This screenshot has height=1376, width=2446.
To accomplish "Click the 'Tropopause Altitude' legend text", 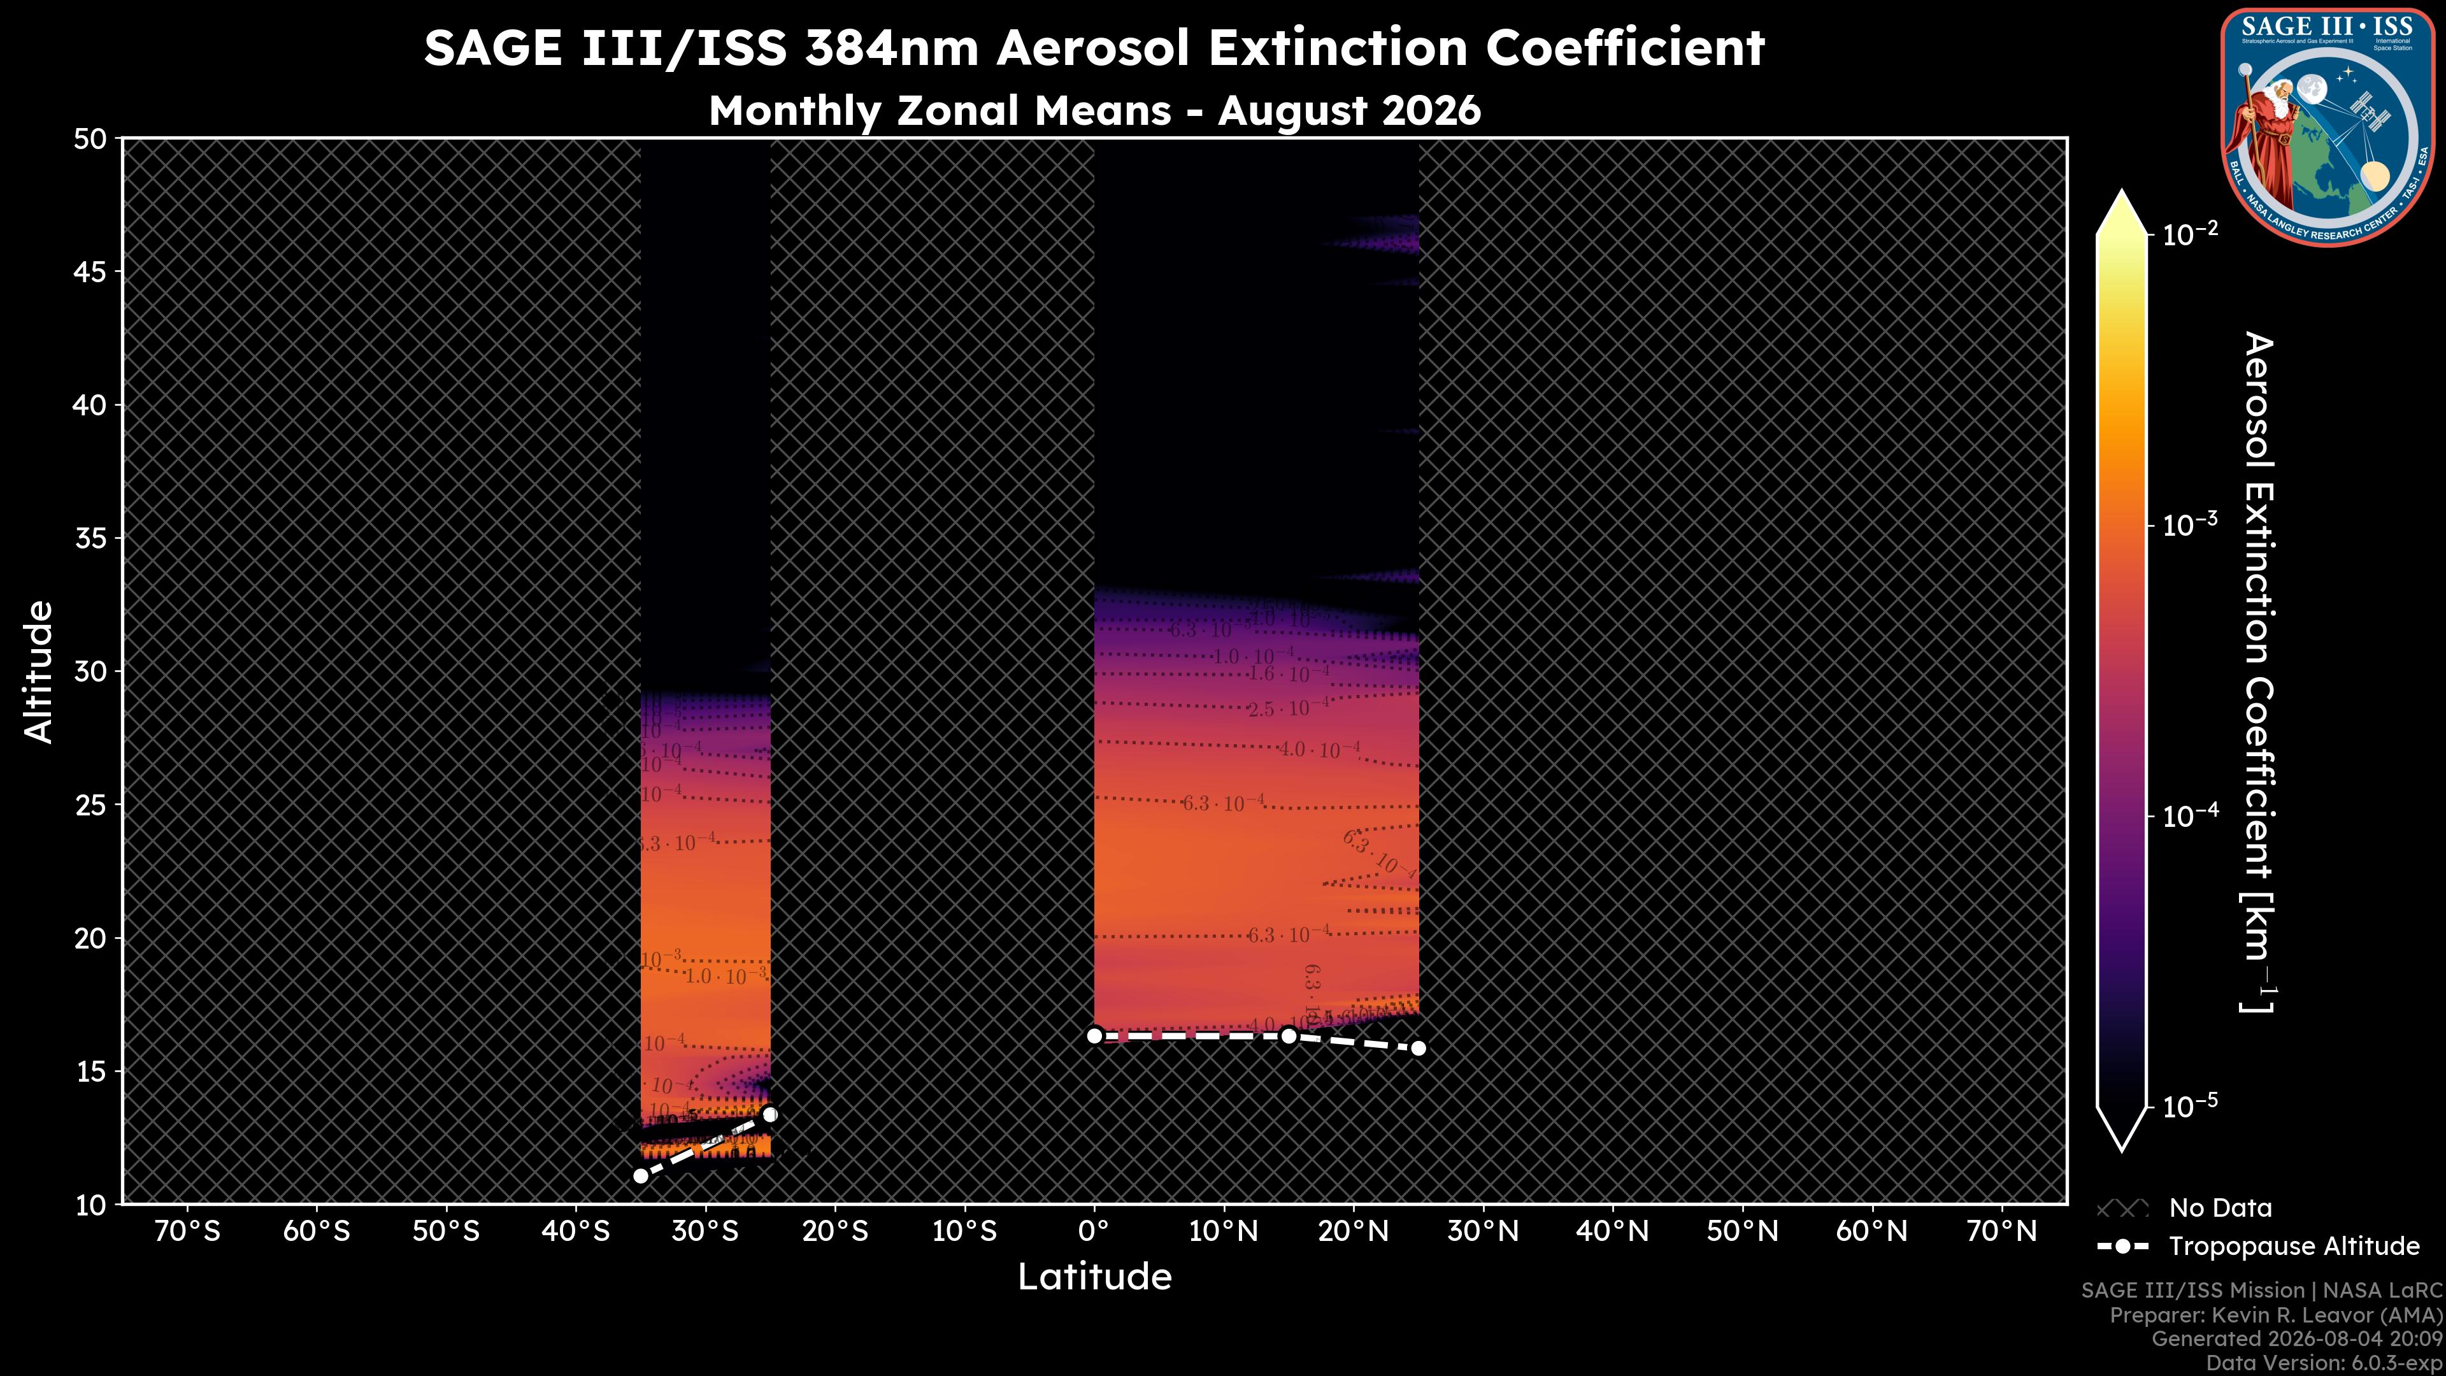I will [2294, 1247].
